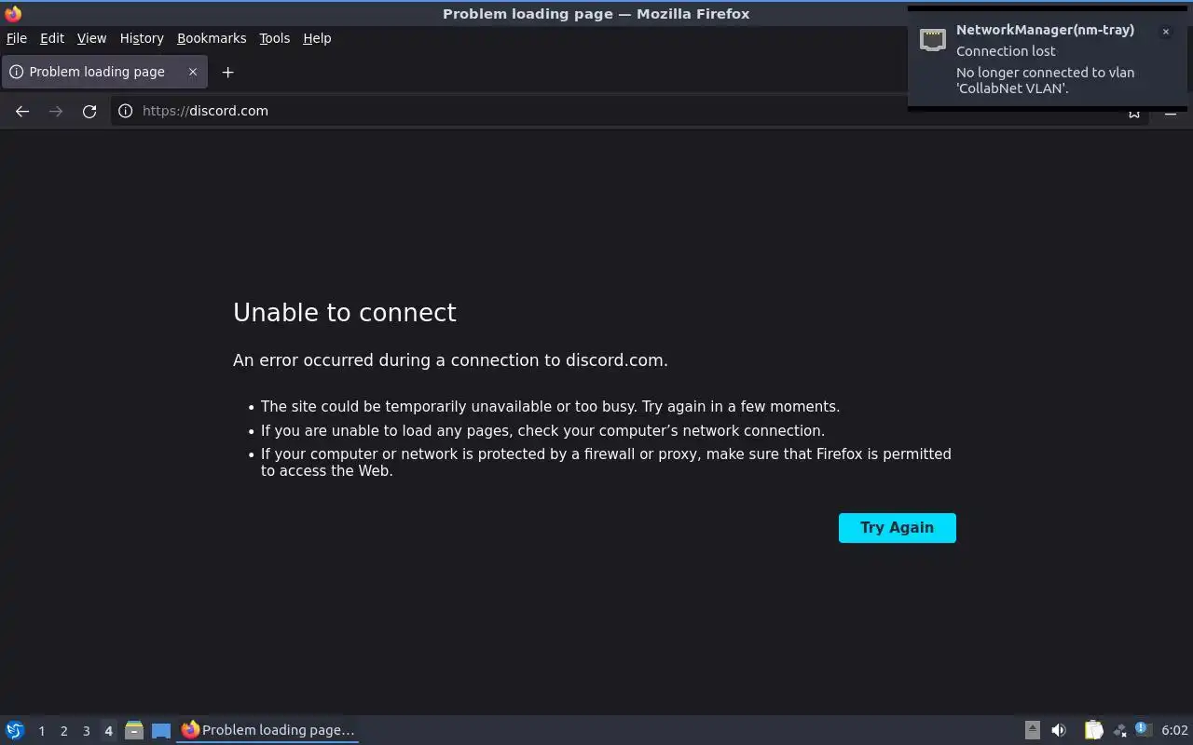Click the 'Connection lost' notification text
Viewport: 1193px width, 745px height.
(x=1006, y=51)
